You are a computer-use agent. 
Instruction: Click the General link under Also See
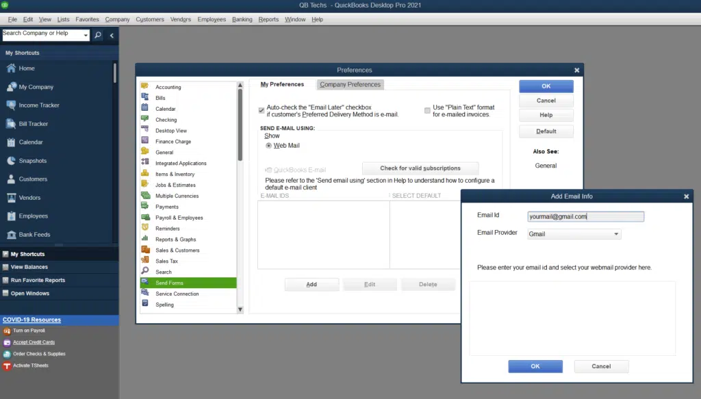(x=546, y=166)
